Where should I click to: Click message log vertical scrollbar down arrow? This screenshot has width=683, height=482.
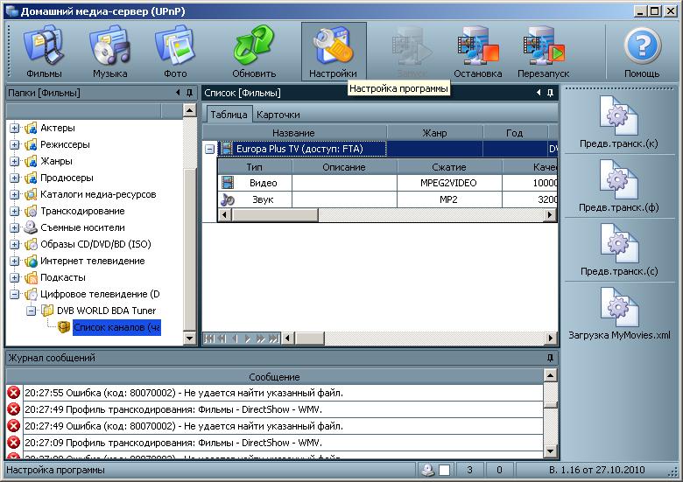550,451
